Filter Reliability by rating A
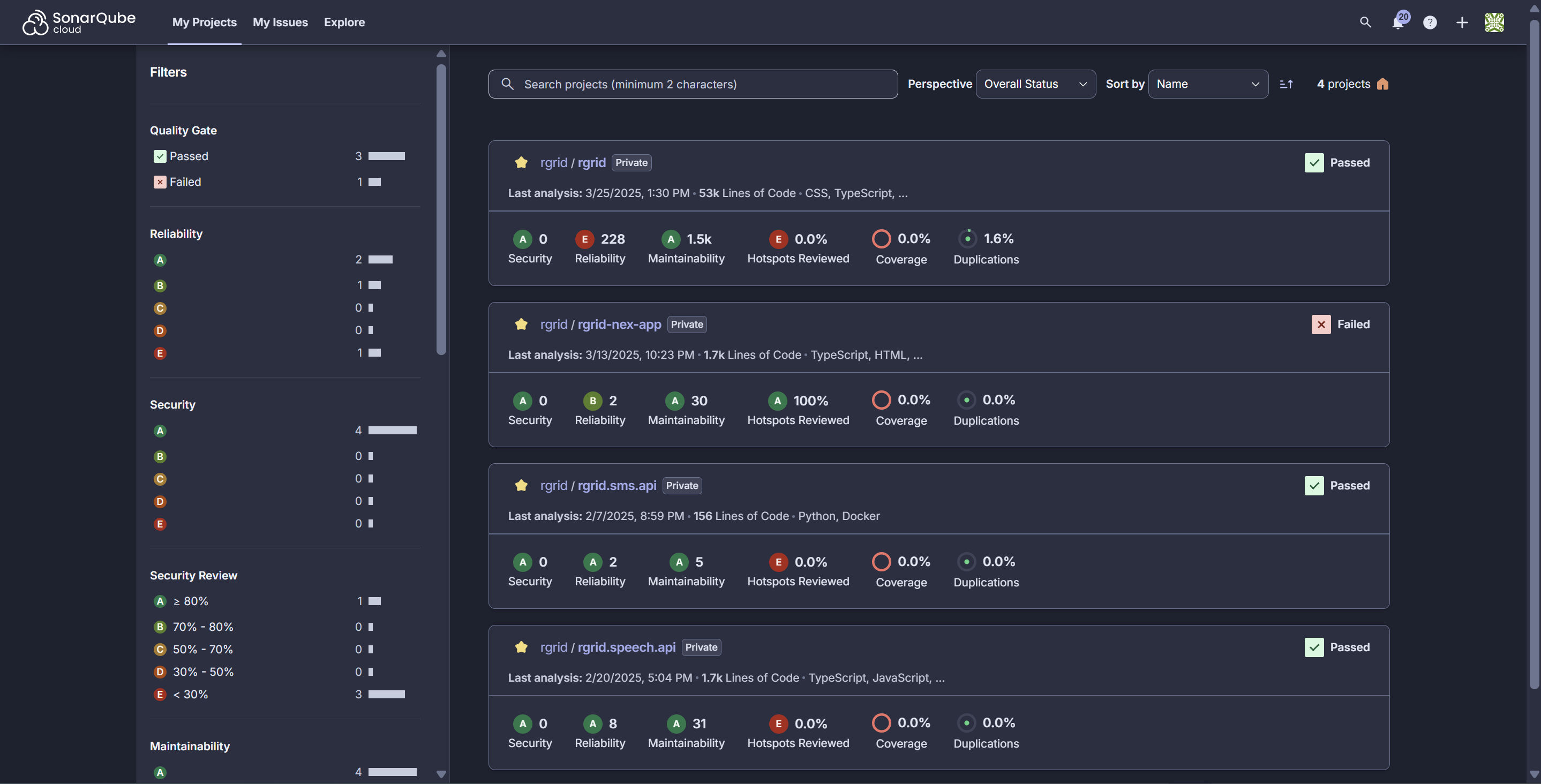The image size is (1541, 784). pyautogui.click(x=285, y=260)
